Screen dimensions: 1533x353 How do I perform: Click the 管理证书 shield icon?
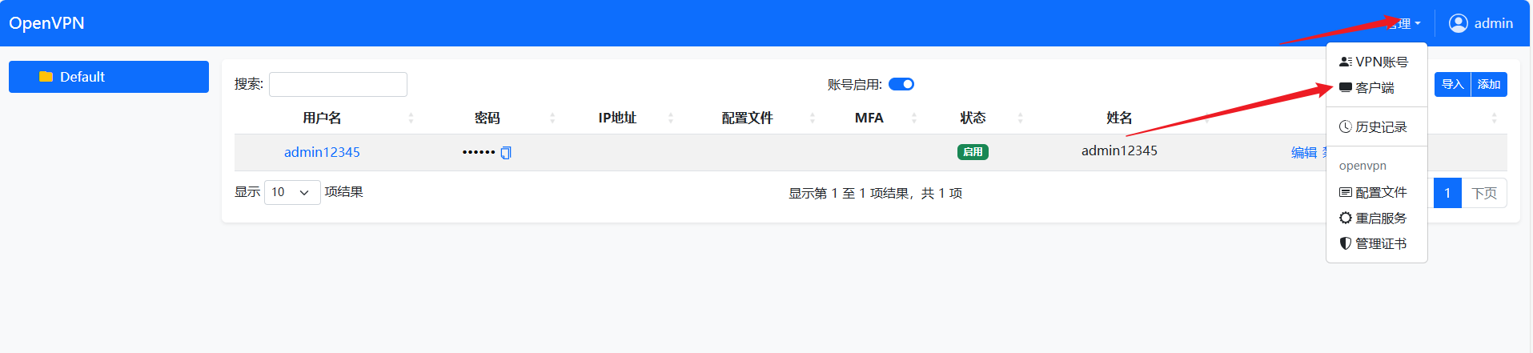pyautogui.click(x=1345, y=243)
